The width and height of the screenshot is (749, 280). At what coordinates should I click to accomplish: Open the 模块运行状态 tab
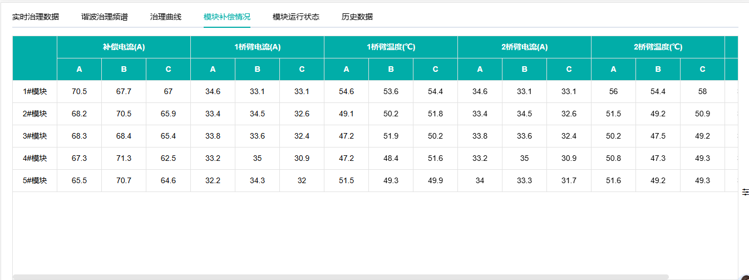296,17
